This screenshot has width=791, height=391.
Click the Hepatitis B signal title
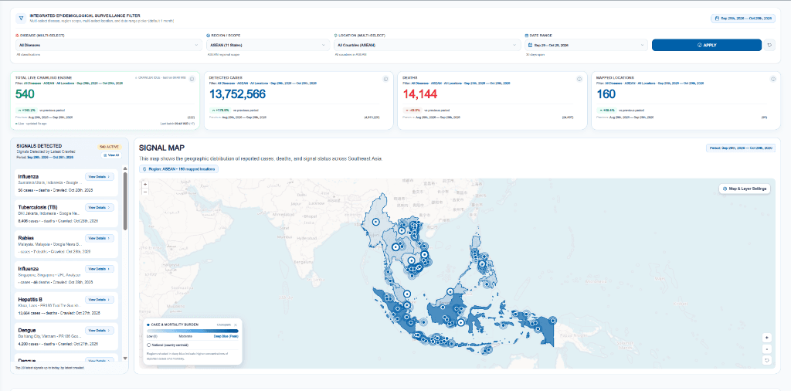[30, 299]
